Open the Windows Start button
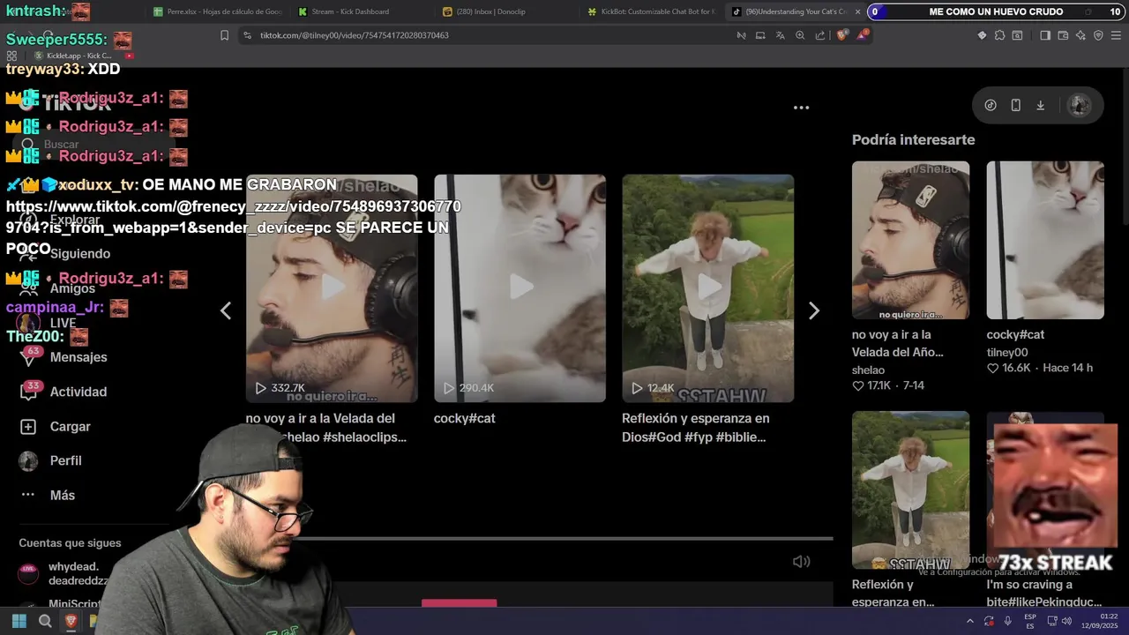Viewport: 1129px width, 635px height. click(19, 621)
